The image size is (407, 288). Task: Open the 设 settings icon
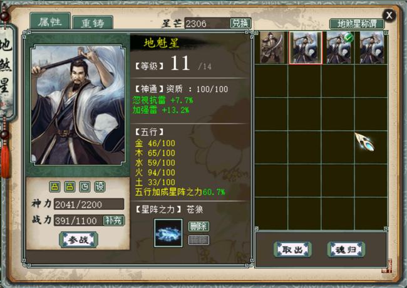coord(100,187)
